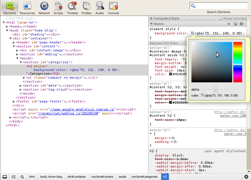Expand the section id="weblog" node
Image resolution: width=251 pixels, height=180 pixels.
point(17,55)
